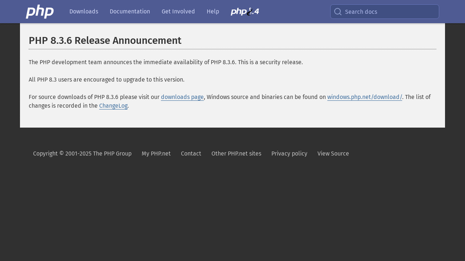Screen dimensions: 465x261
Task: Read the Privacy policy footer link
Action: pos(289,154)
